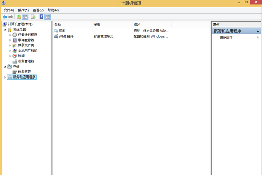Click the 更多操作 action link
Viewport: 262px width, 175px height.
[x=226, y=37]
